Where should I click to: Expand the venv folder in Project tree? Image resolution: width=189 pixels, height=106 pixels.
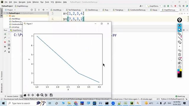pos(7,16)
